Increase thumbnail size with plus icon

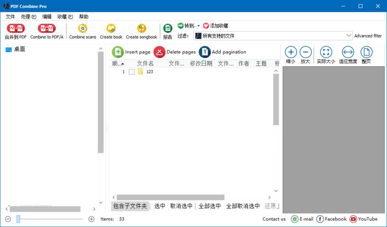[x=92, y=219]
